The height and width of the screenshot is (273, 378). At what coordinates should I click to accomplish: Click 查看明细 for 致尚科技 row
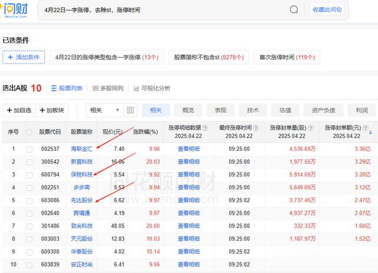(x=188, y=226)
